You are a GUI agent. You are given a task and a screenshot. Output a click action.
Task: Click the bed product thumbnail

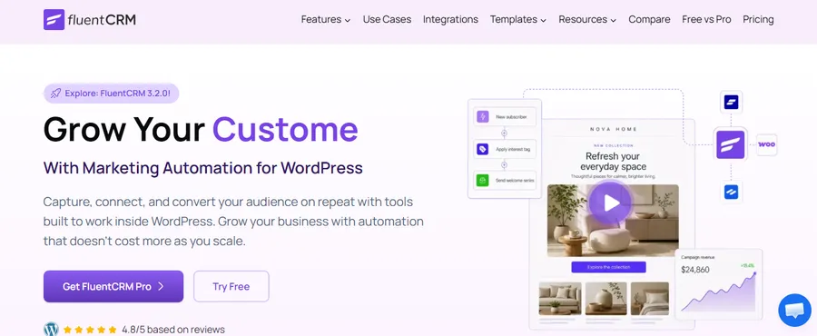click(x=650, y=299)
